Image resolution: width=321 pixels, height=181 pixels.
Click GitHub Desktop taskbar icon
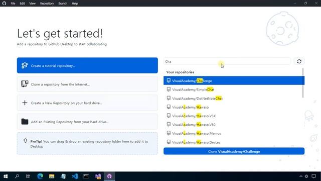point(109,176)
